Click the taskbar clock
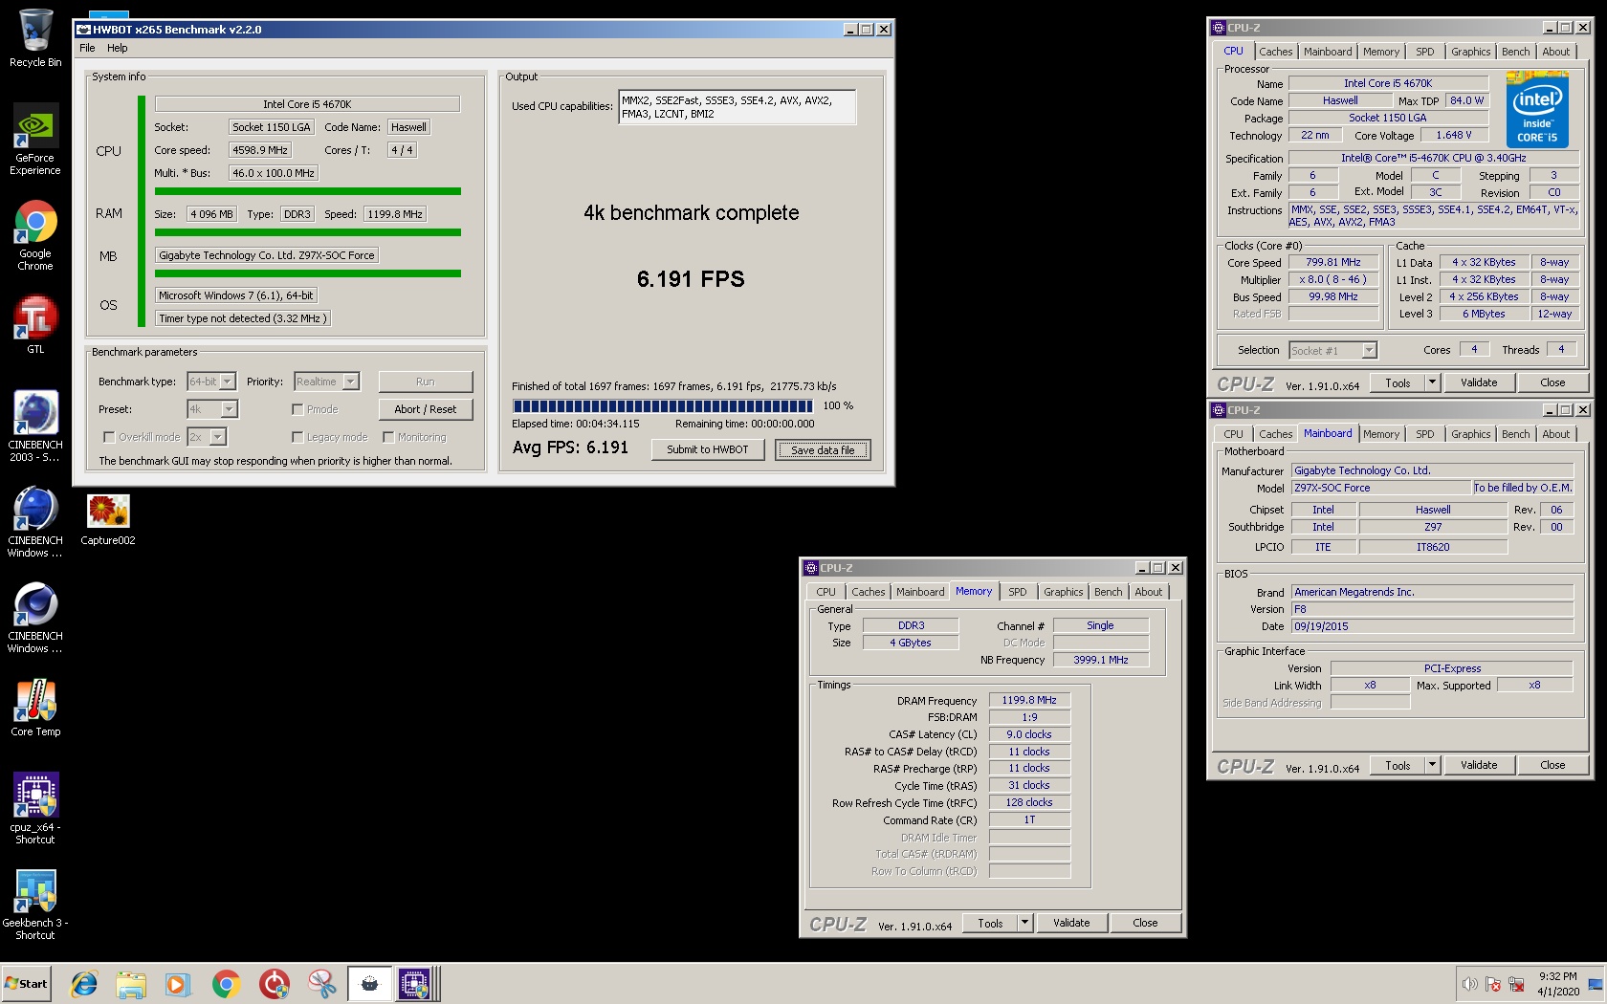The width and height of the screenshot is (1607, 1004). [1557, 984]
